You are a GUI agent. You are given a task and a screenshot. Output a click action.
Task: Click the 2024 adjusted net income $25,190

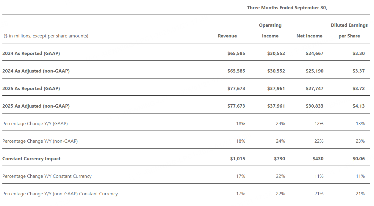pyautogui.click(x=314, y=71)
